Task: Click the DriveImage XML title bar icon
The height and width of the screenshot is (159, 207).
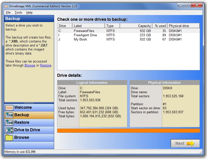Action: [6, 6]
